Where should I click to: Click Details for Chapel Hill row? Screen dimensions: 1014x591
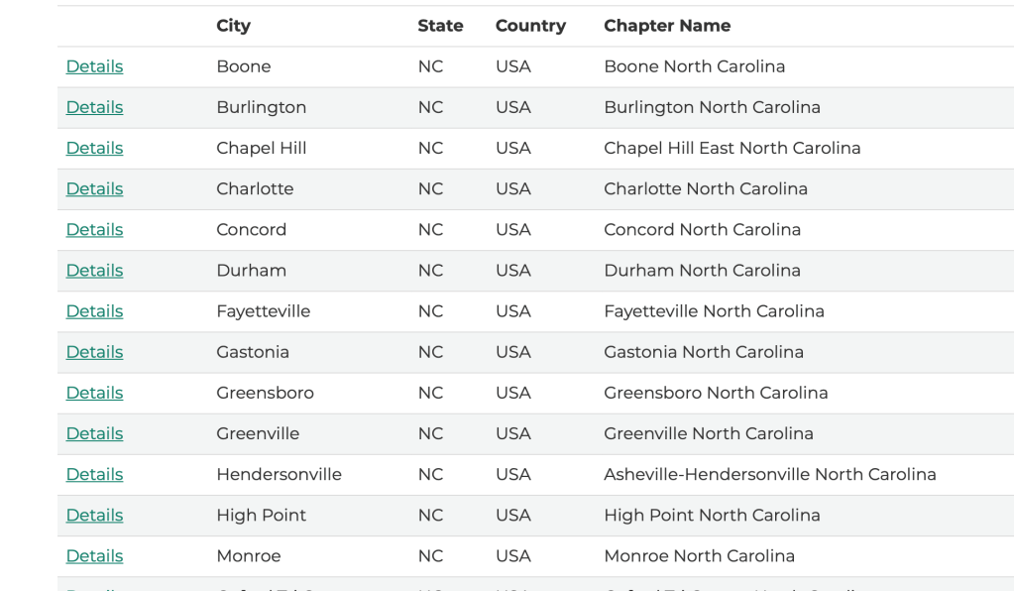tap(94, 148)
